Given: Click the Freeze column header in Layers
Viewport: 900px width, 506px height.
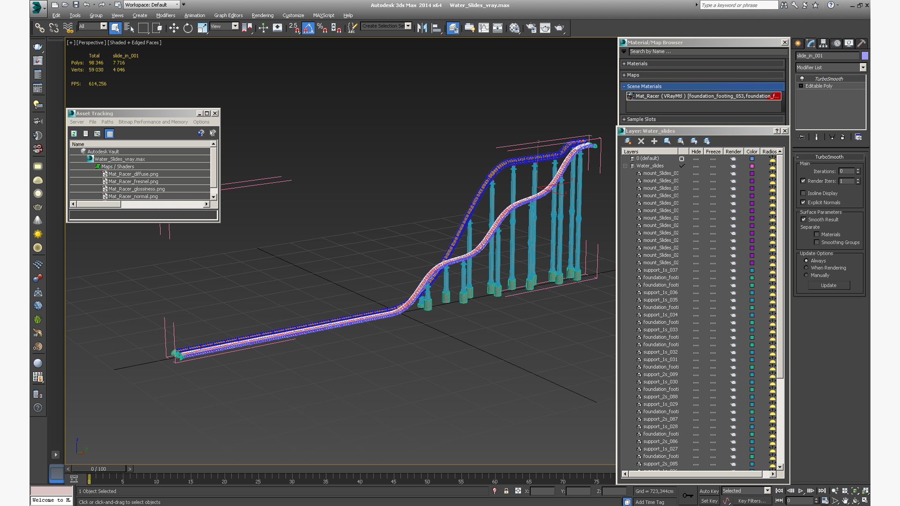Looking at the screenshot, I should point(713,151).
